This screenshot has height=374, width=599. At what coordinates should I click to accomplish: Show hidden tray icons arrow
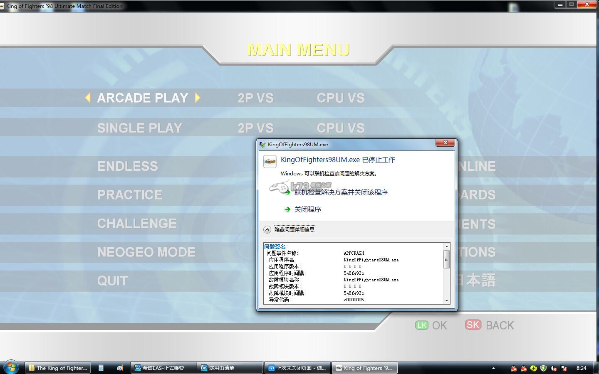point(493,368)
